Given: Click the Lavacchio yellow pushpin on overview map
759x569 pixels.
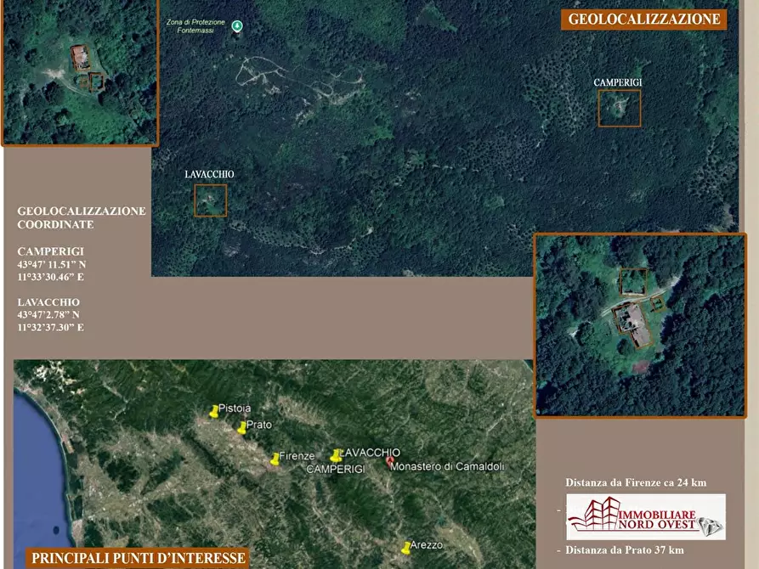Looking at the screenshot, I should click(336, 455).
